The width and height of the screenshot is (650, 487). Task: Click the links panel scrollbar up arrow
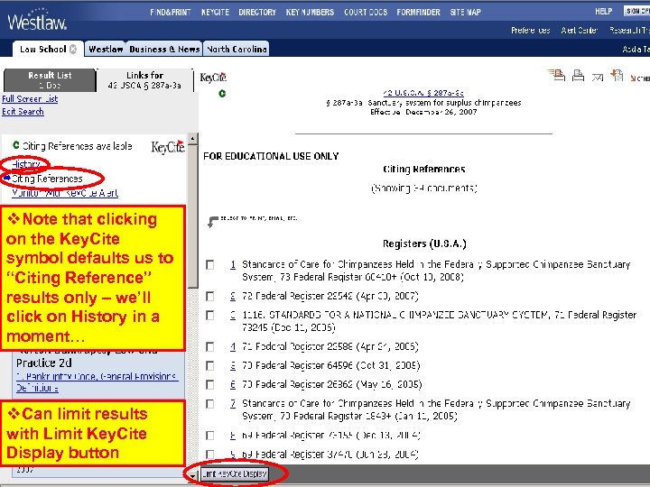coord(192,139)
